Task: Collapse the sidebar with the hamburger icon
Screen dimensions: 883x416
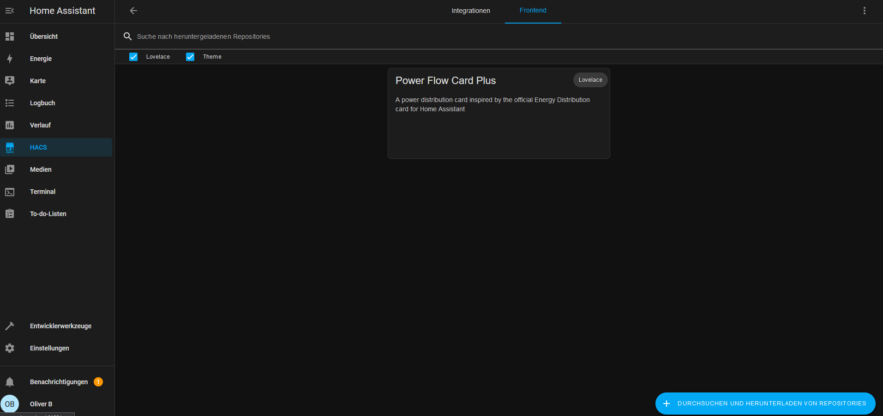Action: click(x=10, y=11)
